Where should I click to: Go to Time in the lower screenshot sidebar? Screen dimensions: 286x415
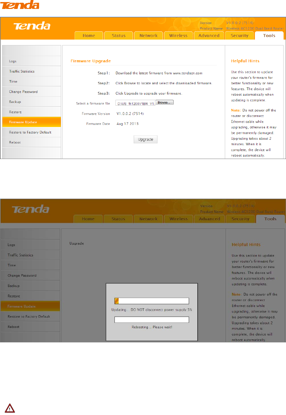coord(30,265)
